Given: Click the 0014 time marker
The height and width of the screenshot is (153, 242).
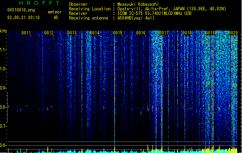Looking at the screenshot, I should click(95, 33).
